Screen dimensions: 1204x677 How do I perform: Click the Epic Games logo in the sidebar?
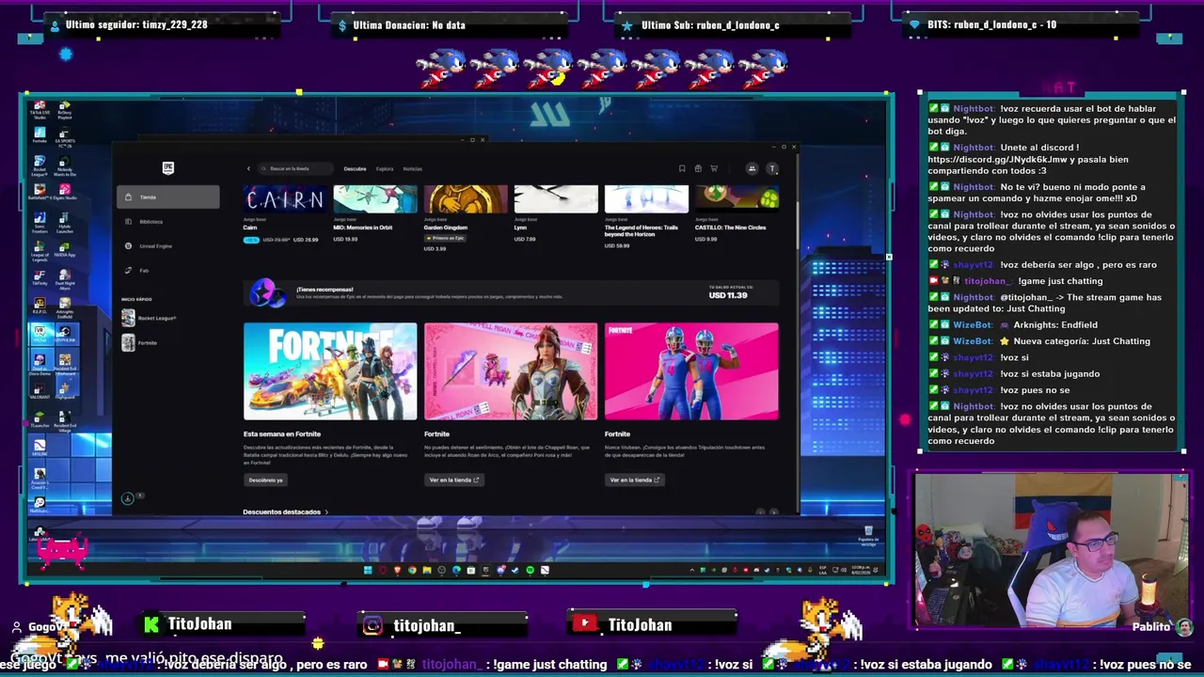[x=168, y=168]
